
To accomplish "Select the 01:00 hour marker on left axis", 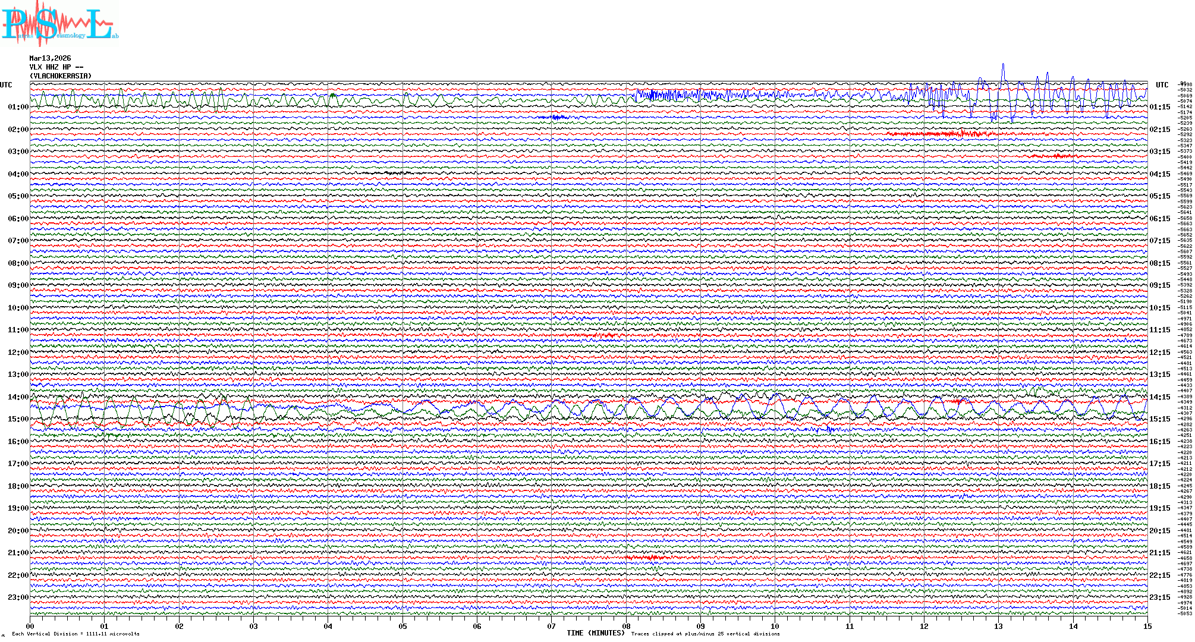I will click(x=18, y=107).
